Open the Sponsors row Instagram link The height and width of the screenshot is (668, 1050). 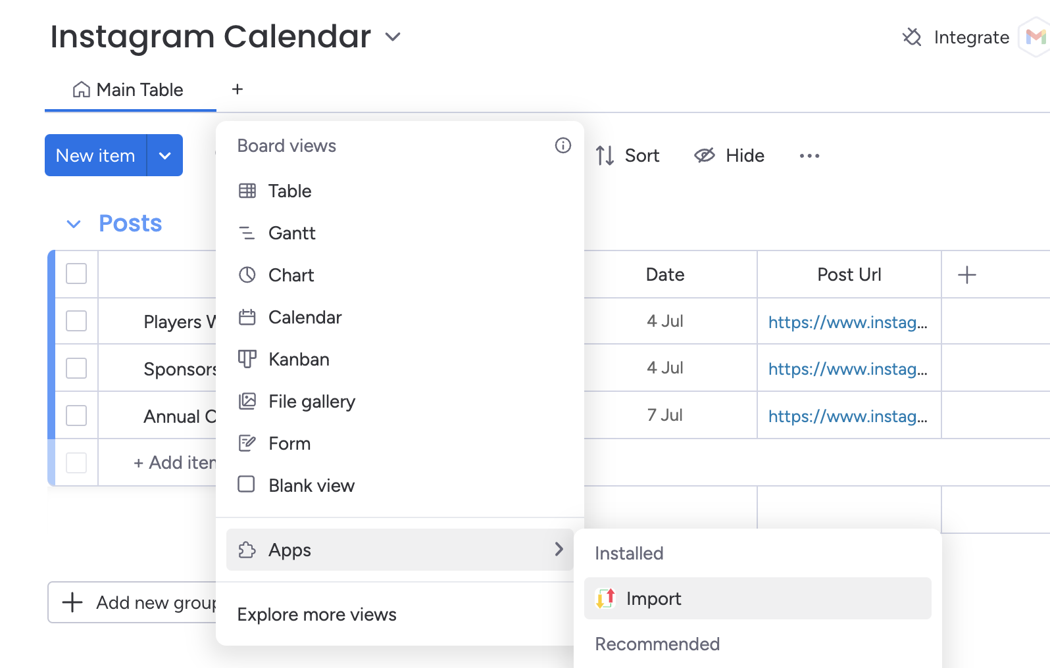click(848, 369)
